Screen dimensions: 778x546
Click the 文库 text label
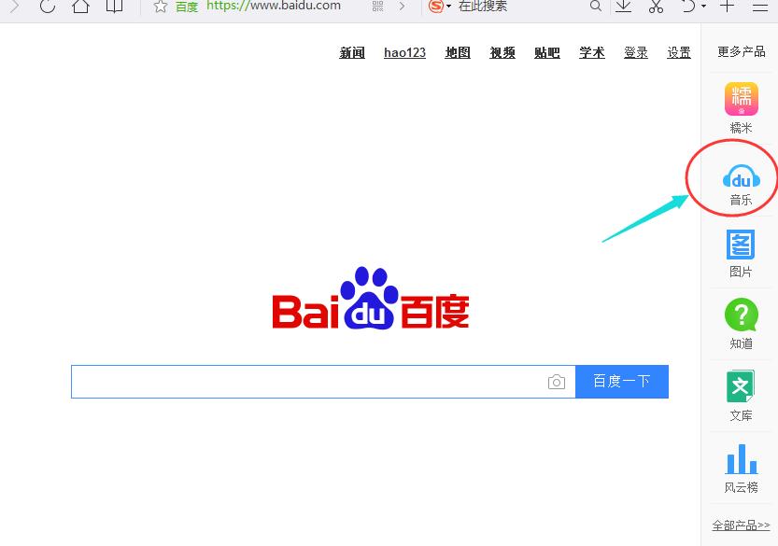click(x=741, y=415)
